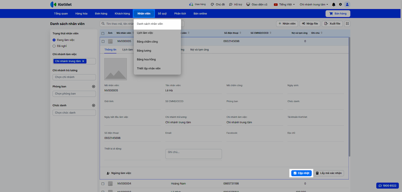Click the Ghi chú notes text field
Viewport: 402px width, 192px height.
(193, 154)
